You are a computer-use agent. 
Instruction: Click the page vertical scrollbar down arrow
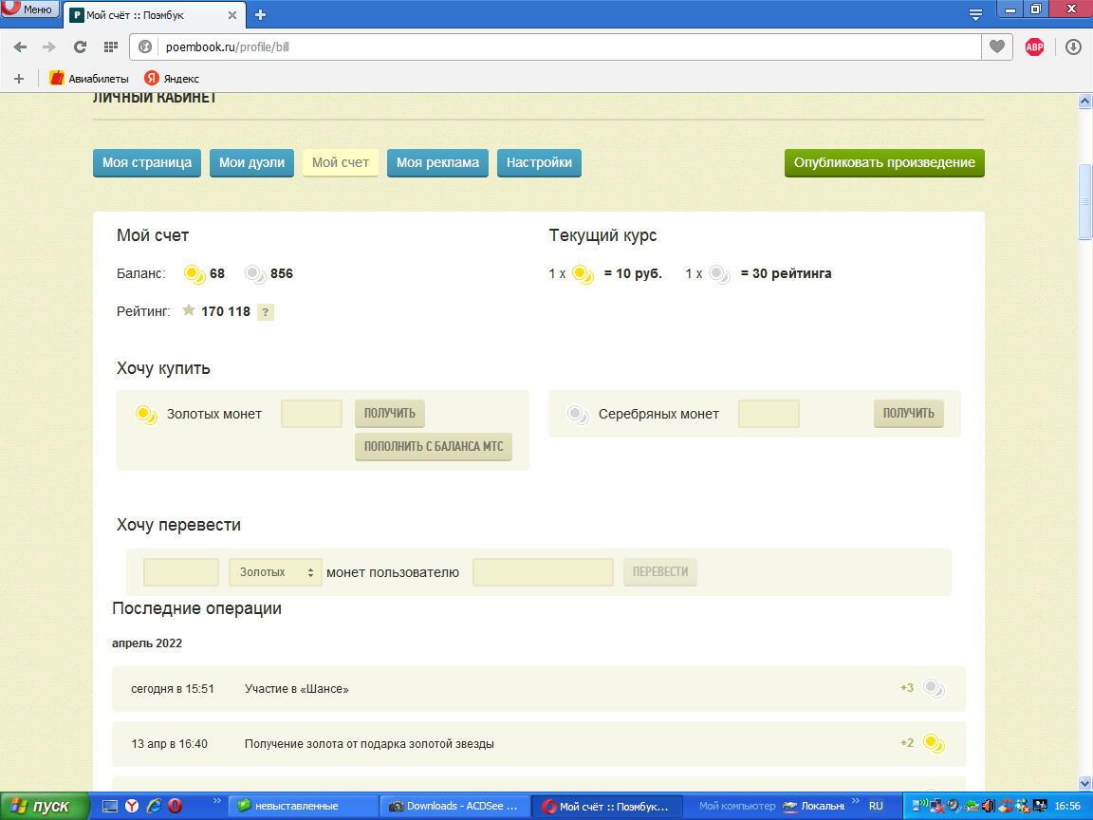pos(1085,783)
